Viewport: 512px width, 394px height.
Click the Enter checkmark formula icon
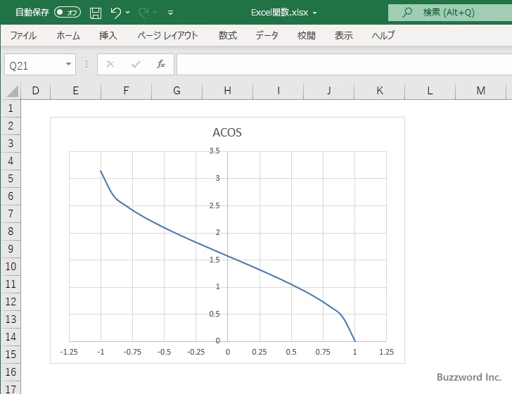pos(136,64)
